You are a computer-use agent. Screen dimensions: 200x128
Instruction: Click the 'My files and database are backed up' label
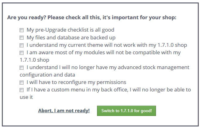click(x=71, y=38)
